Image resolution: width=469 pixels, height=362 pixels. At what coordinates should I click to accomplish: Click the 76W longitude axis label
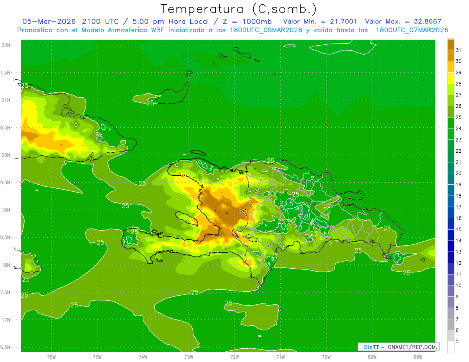click(51, 357)
